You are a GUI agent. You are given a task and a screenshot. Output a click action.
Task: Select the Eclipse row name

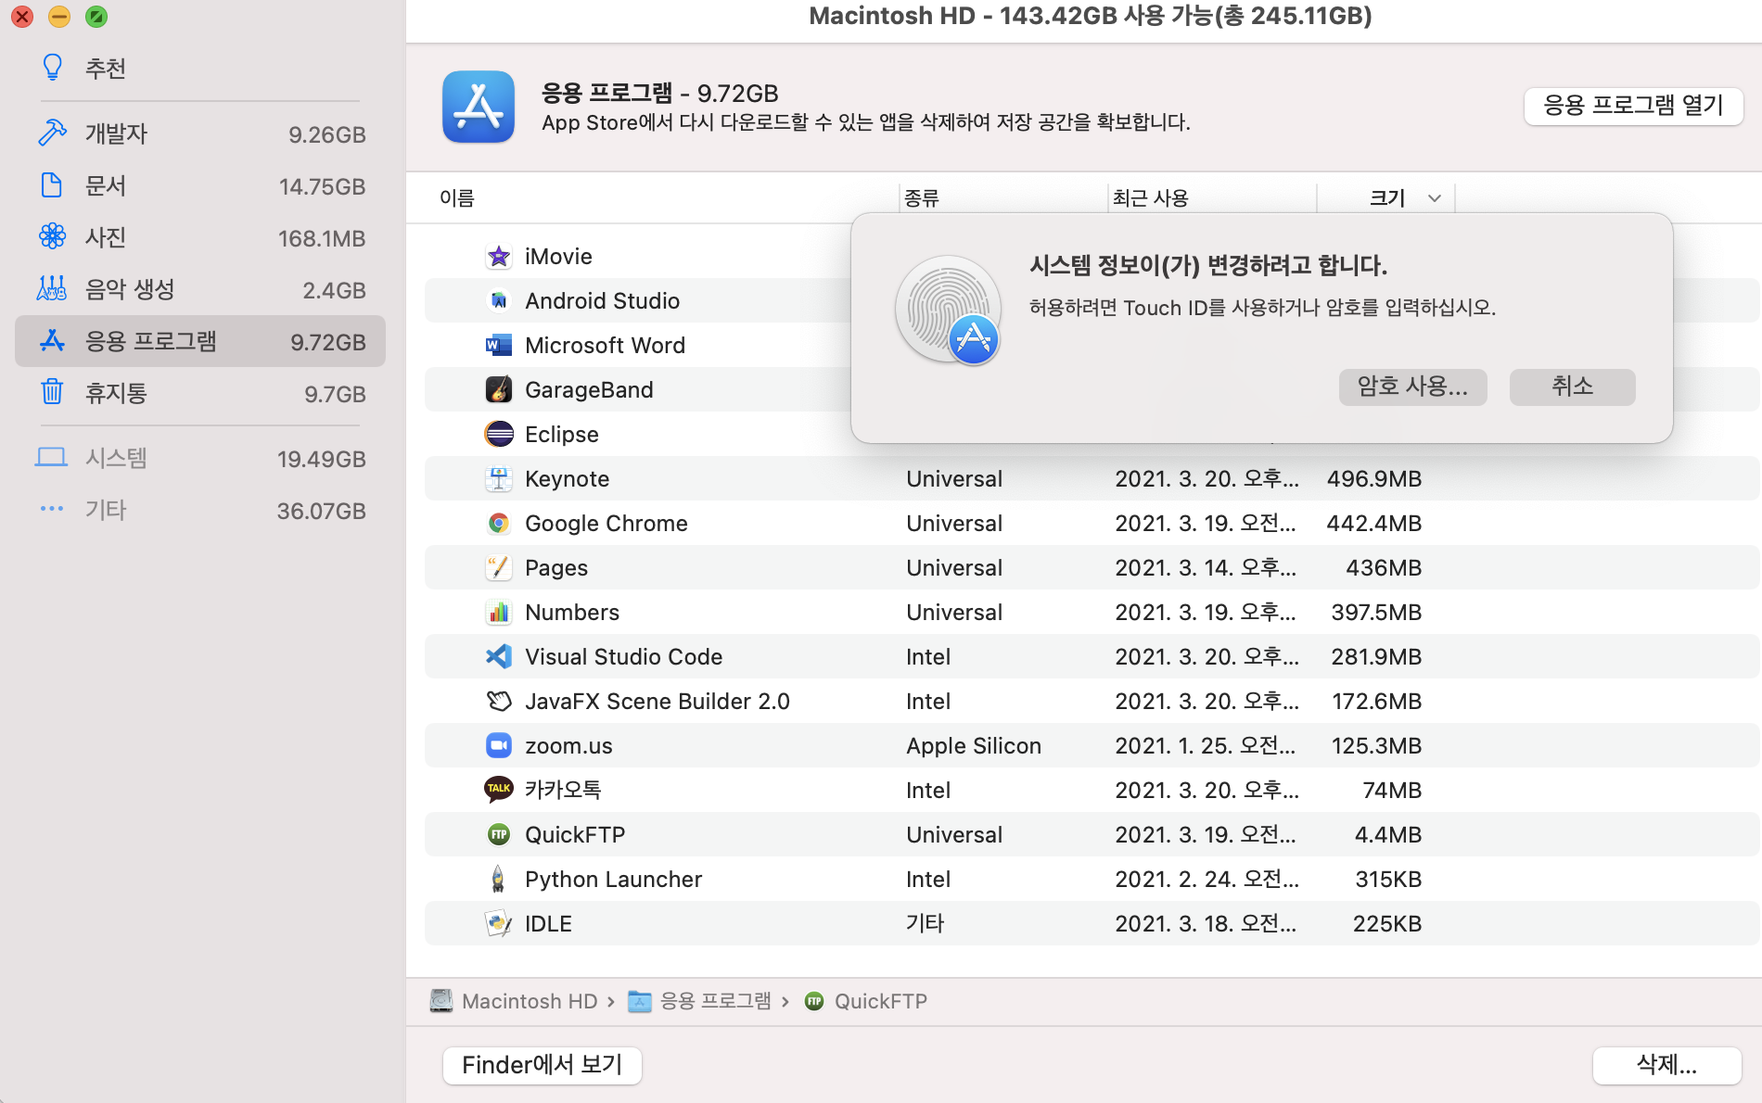(562, 435)
